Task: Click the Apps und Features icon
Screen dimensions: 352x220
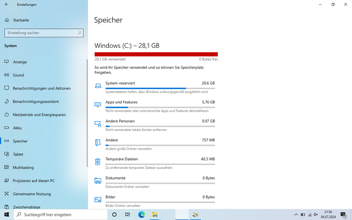Action: [x=98, y=105]
